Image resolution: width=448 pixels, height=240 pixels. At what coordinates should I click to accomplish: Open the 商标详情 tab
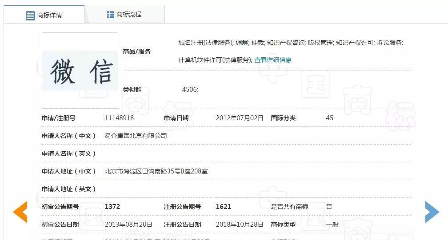pos(44,15)
